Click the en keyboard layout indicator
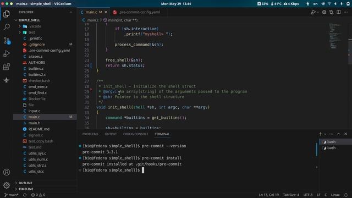This screenshot has height=198, width=352. point(315,4)
